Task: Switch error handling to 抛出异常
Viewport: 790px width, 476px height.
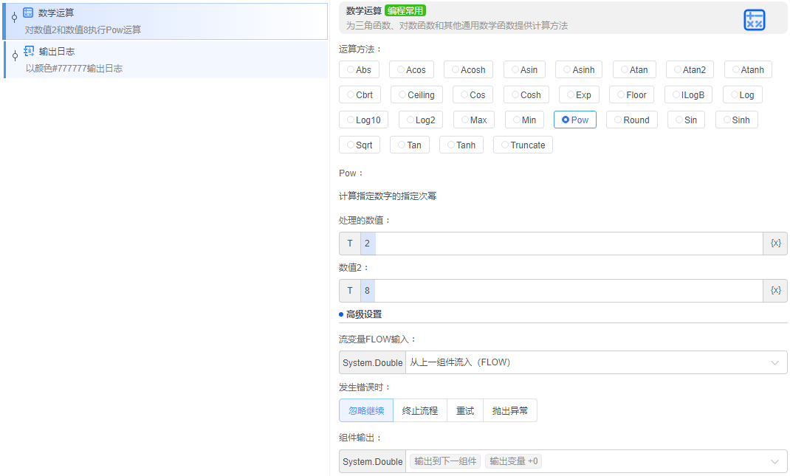Action: (x=510, y=410)
